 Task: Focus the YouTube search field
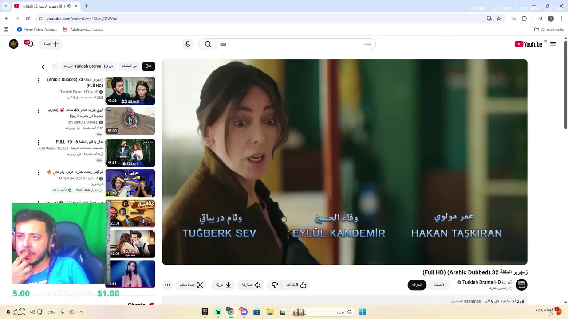pos(296,44)
